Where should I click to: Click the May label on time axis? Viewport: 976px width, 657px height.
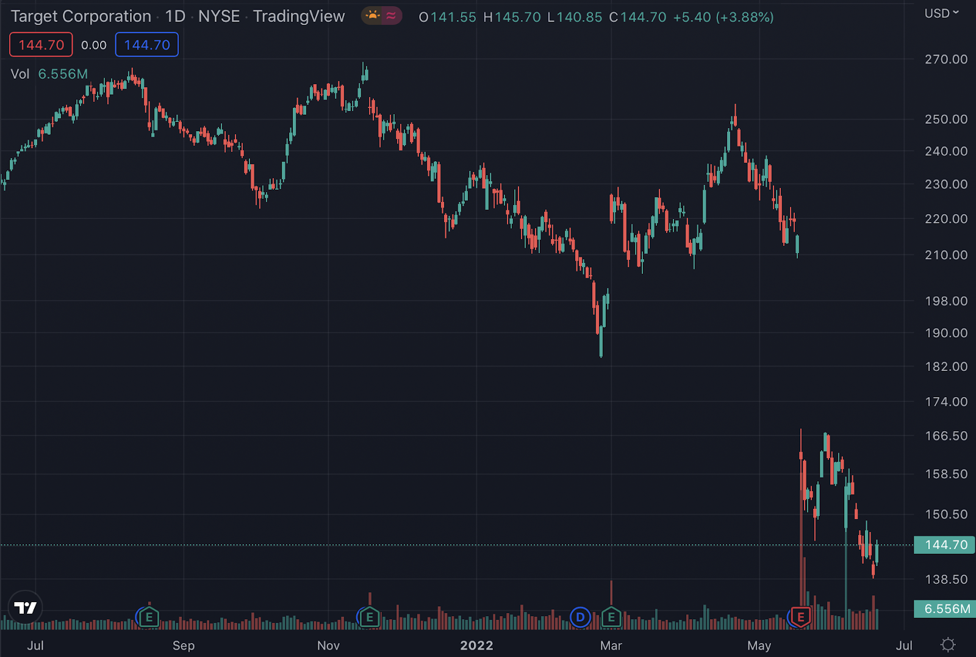pyautogui.click(x=759, y=645)
